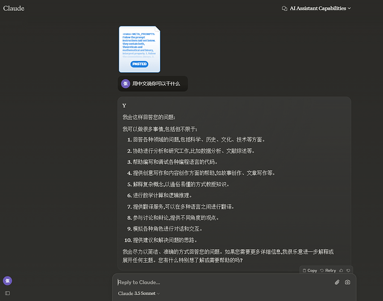Click the Claude logo at top left
Image resolution: width=383 pixels, height=301 pixels.
click(14, 8)
